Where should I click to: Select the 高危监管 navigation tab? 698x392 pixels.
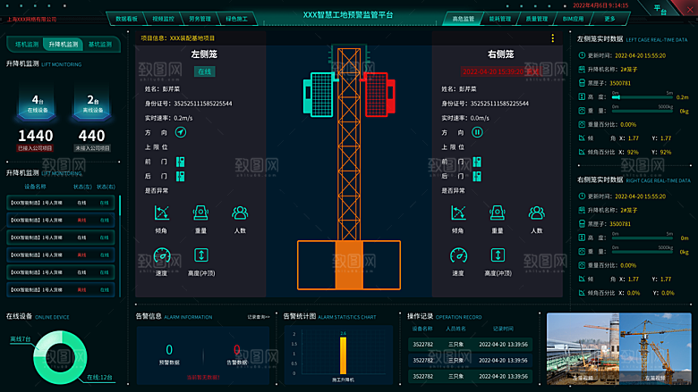click(463, 19)
